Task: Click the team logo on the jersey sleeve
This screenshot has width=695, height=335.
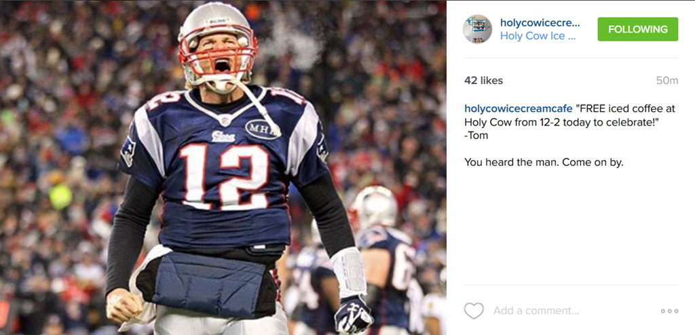Action: [x=128, y=151]
